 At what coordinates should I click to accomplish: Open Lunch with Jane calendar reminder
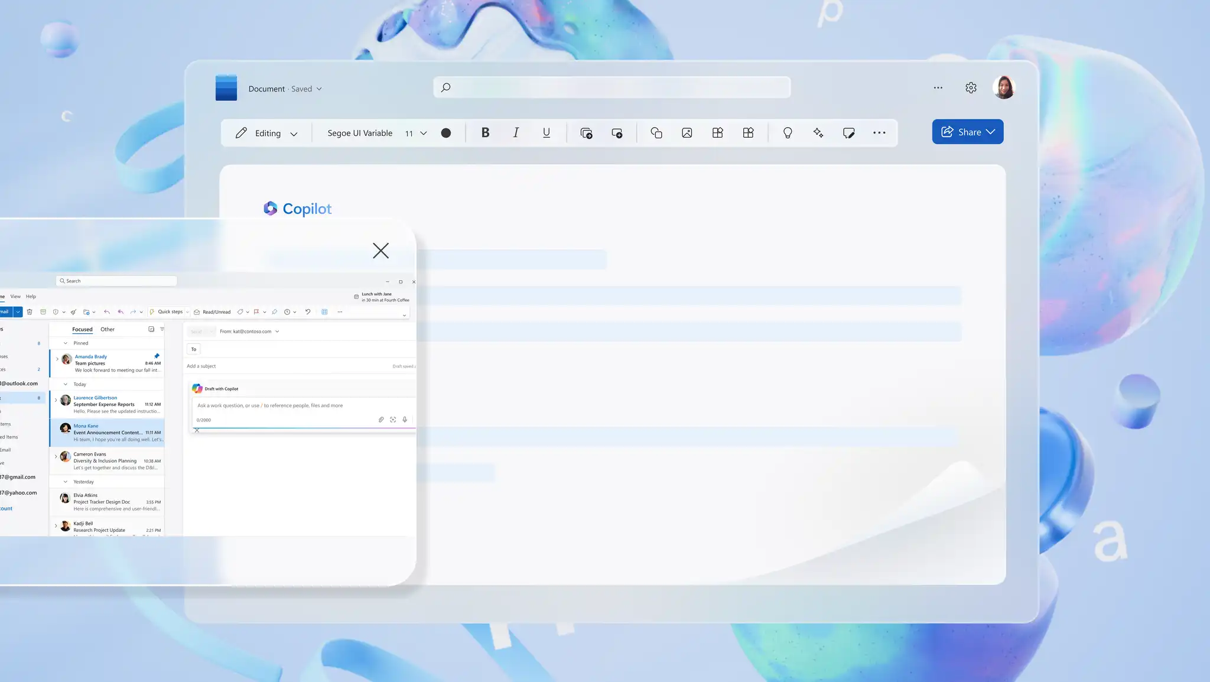[x=382, y=297]
